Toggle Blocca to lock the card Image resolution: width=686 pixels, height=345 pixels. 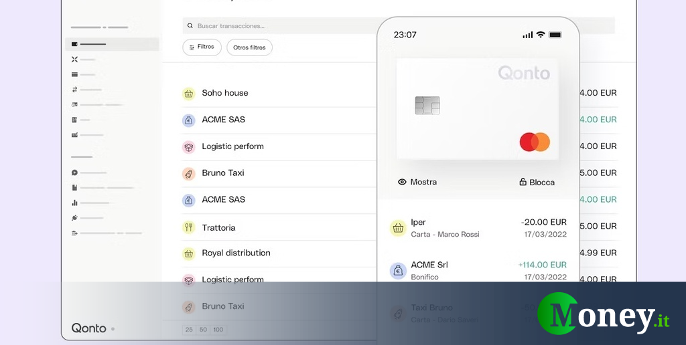point(537,182)
